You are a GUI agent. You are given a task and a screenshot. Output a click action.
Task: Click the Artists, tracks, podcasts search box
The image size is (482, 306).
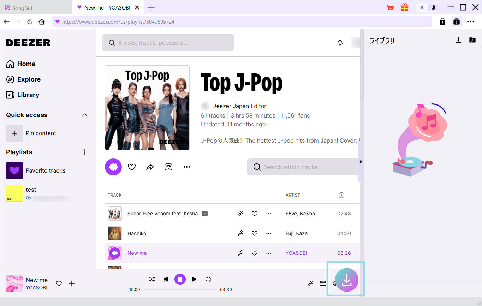click(x=168, y=43)
